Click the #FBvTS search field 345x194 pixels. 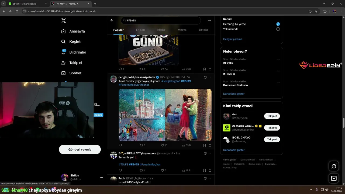(161, 20)
